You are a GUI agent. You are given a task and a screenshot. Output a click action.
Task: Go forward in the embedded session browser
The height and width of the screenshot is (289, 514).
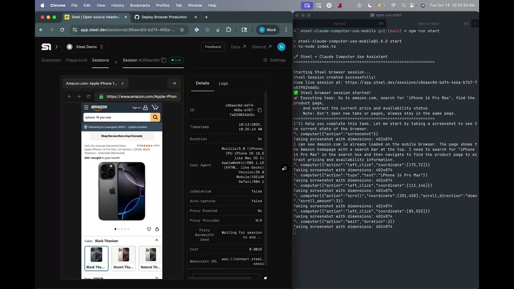coord(79,96)
